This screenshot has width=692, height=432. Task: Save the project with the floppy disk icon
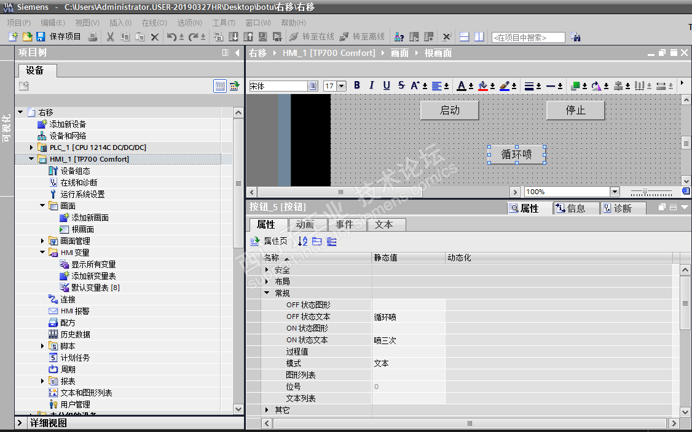coord(41,37)
